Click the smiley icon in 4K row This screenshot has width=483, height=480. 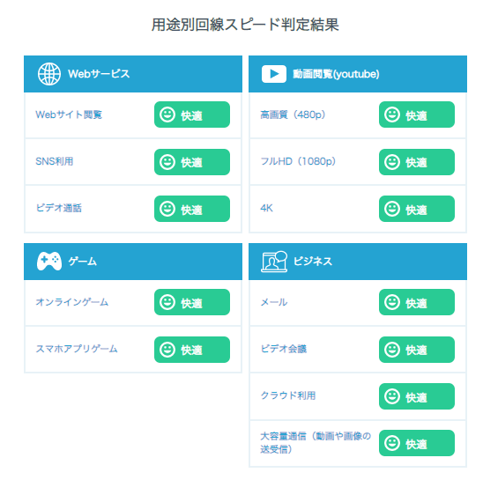click(392, 209)
